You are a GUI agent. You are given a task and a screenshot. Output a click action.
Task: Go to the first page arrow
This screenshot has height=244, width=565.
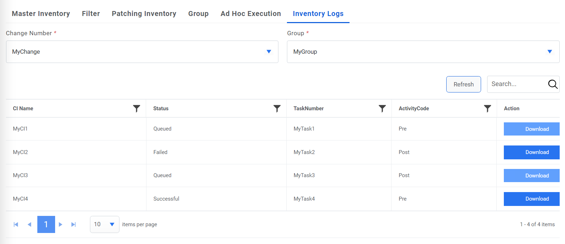coord(16,224)
